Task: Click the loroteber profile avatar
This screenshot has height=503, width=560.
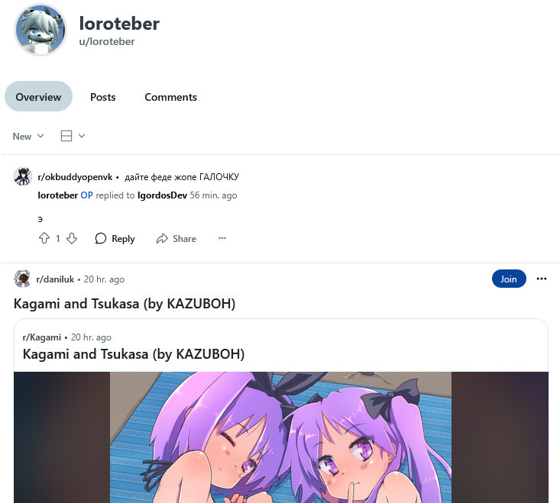Action: 40,30
